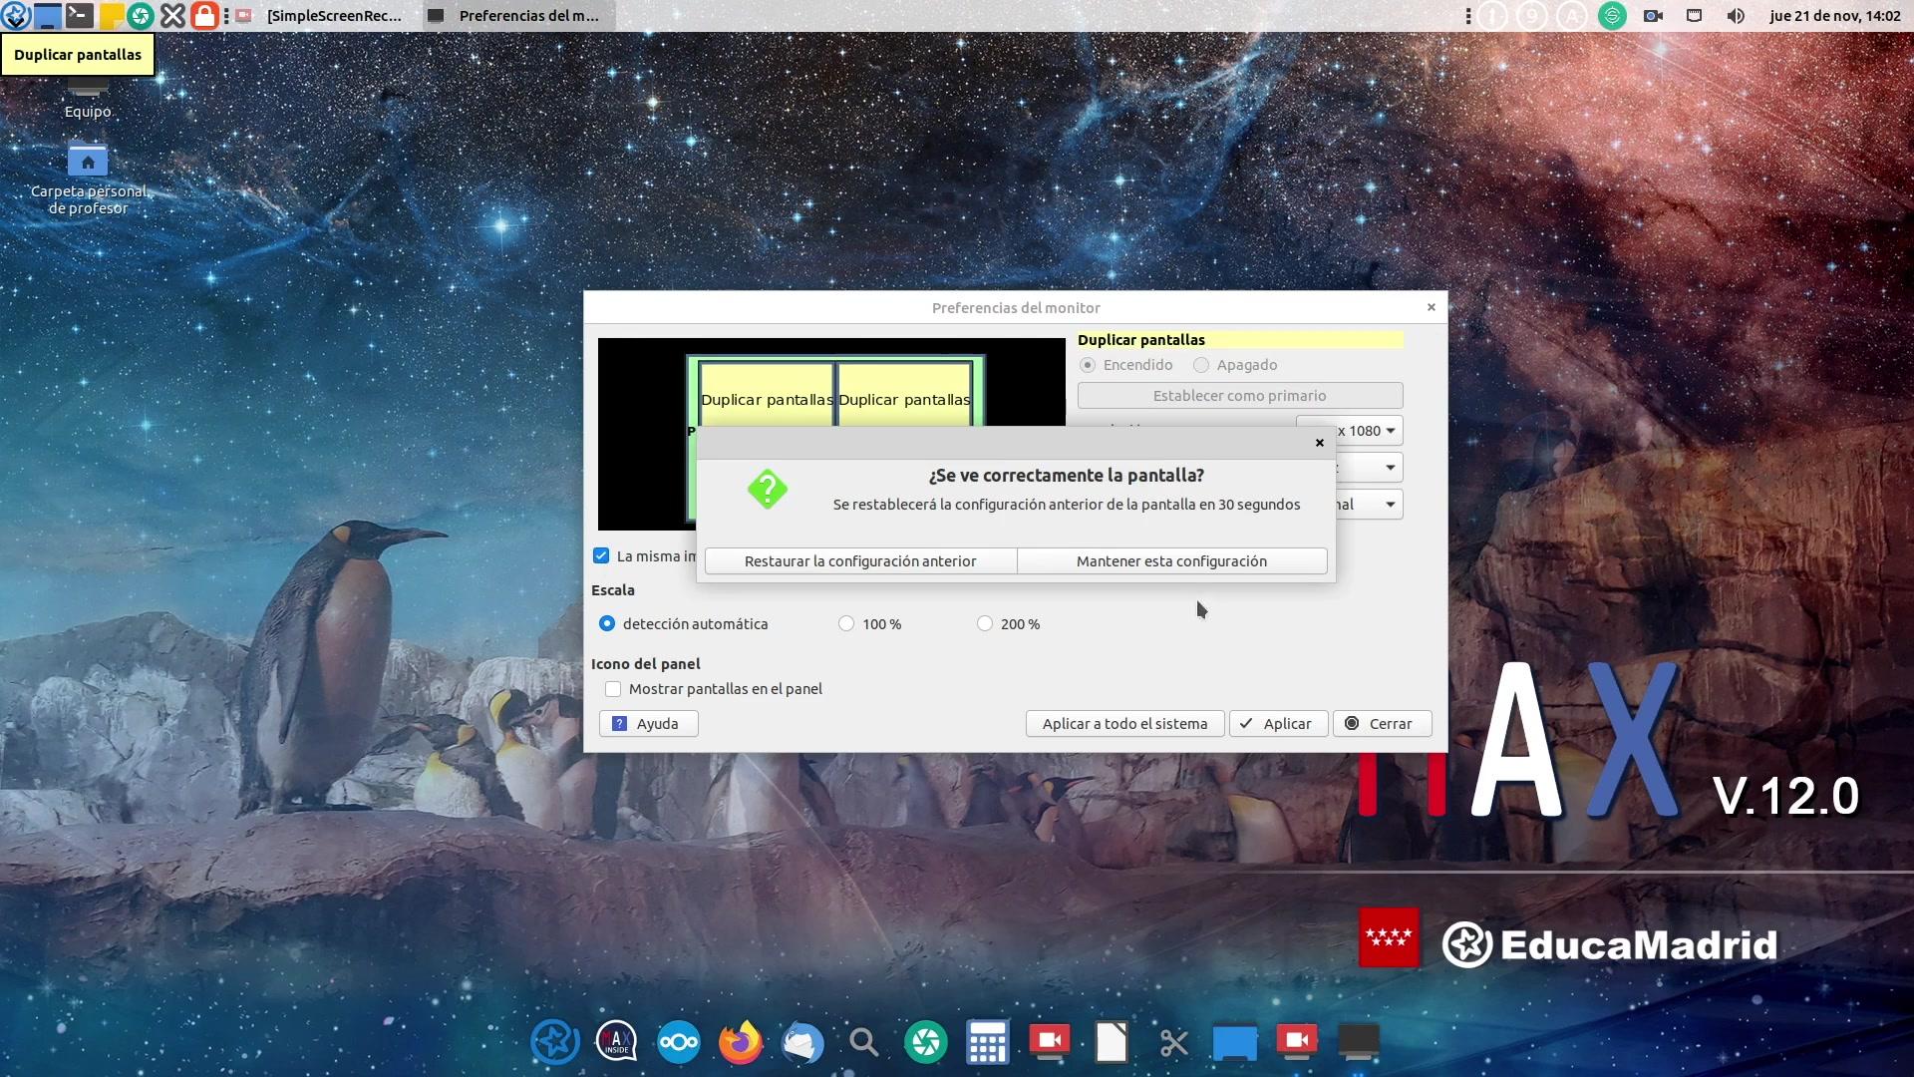The width and height of the screenshot is (1914, 1077).
Task: Open the MAX Inside dock icon
Action: (x=616, y=1042)
